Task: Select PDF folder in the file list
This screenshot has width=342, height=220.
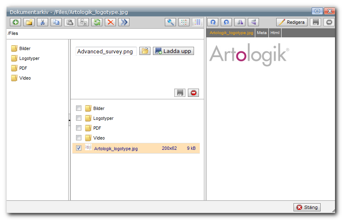Action: [93, 128]
